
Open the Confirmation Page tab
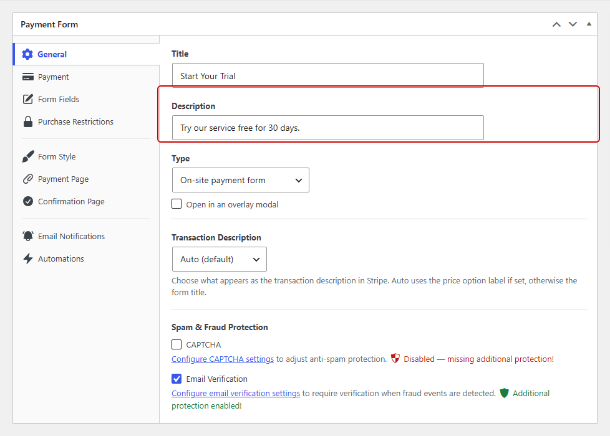(x=86, y=202)
